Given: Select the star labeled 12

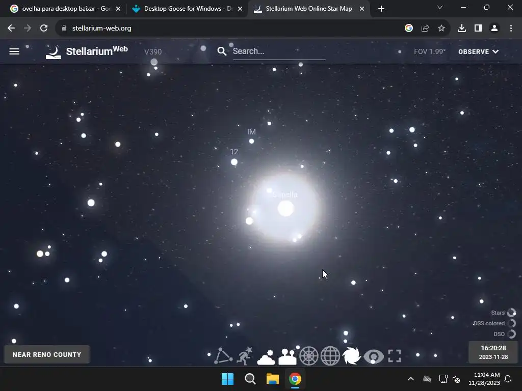Looking at the screenshot, I should point(234,162).
